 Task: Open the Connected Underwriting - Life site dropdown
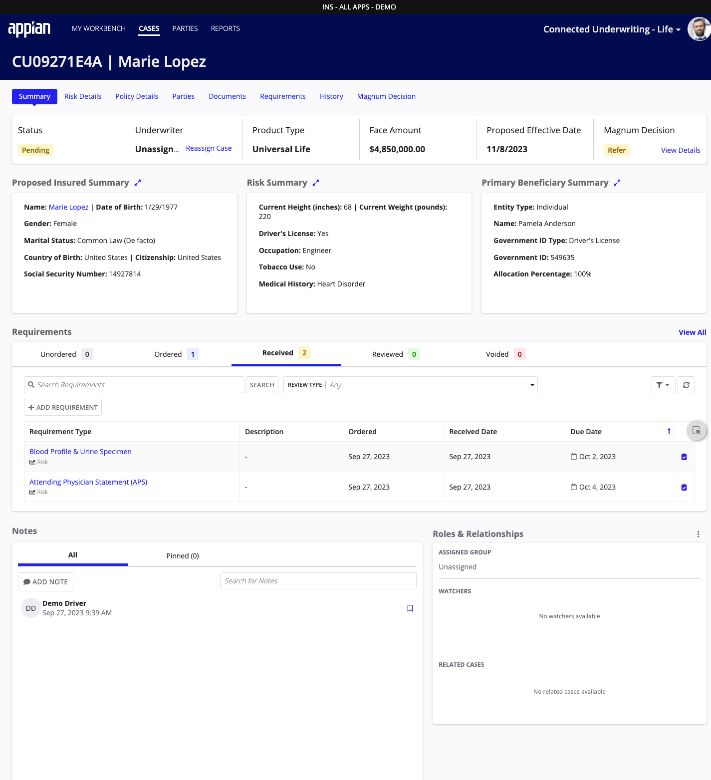pos(612,29)
